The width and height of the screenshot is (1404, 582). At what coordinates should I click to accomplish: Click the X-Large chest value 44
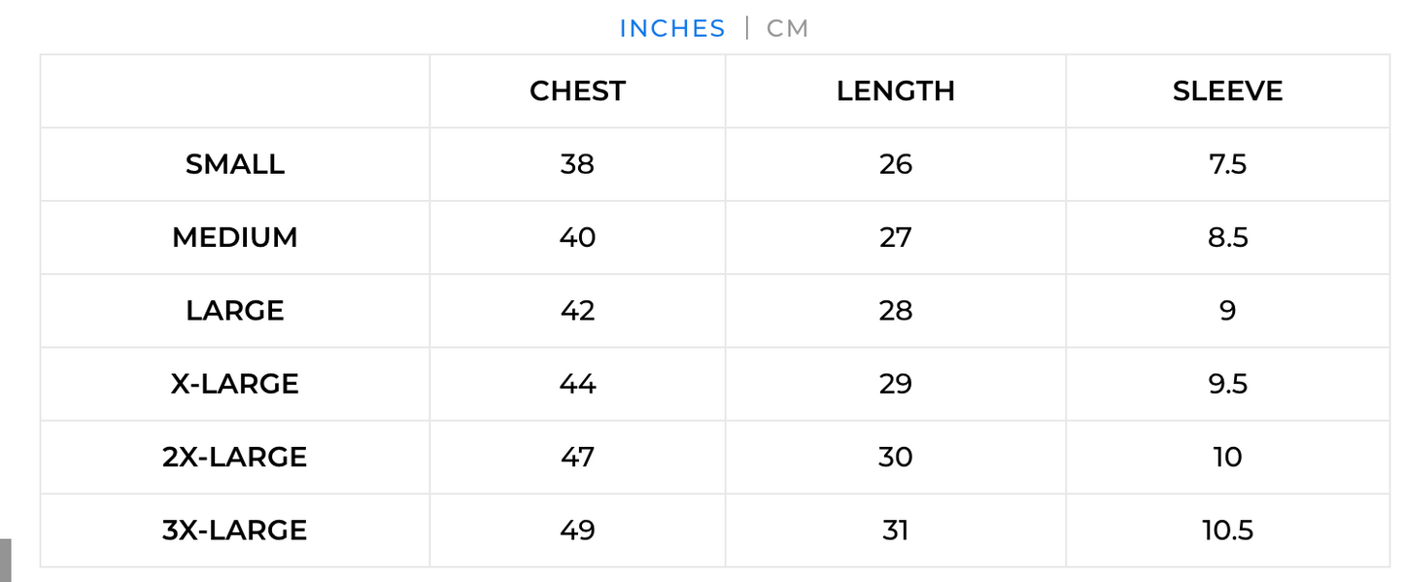coord(577,384)
